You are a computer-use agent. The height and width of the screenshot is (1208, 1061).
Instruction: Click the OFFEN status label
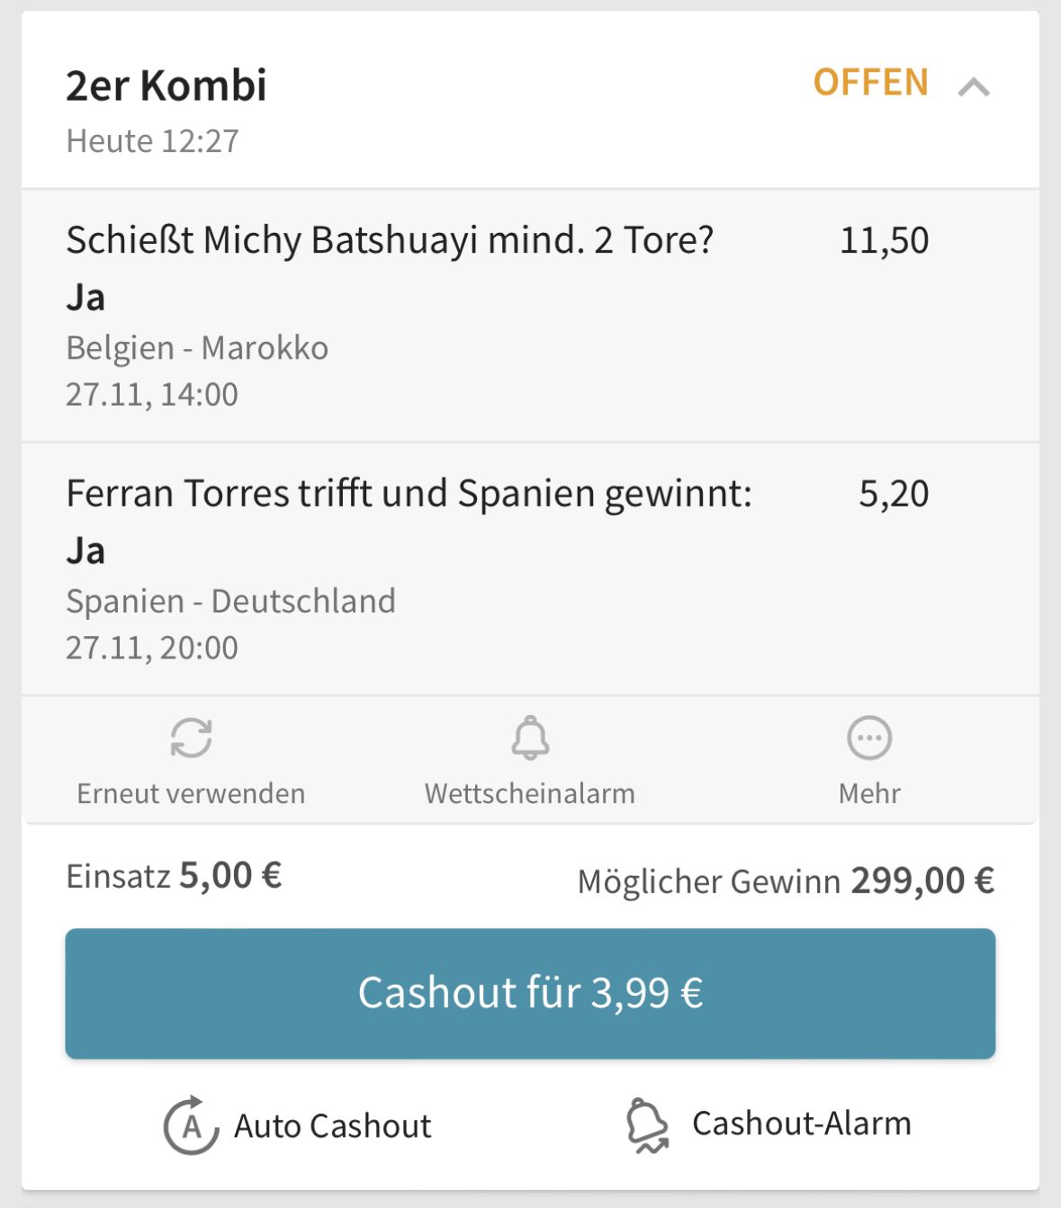click(870, 83)
